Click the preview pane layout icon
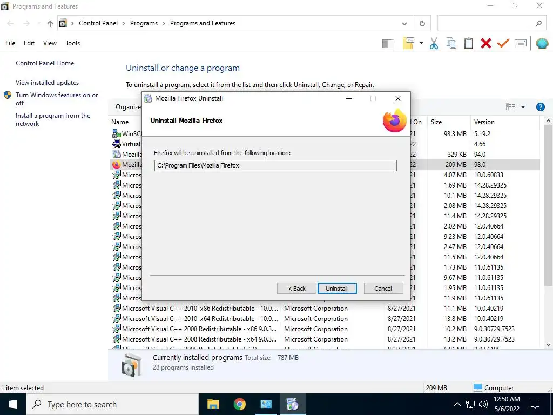This screenshot has width=553, height=415. pos(388,43)
